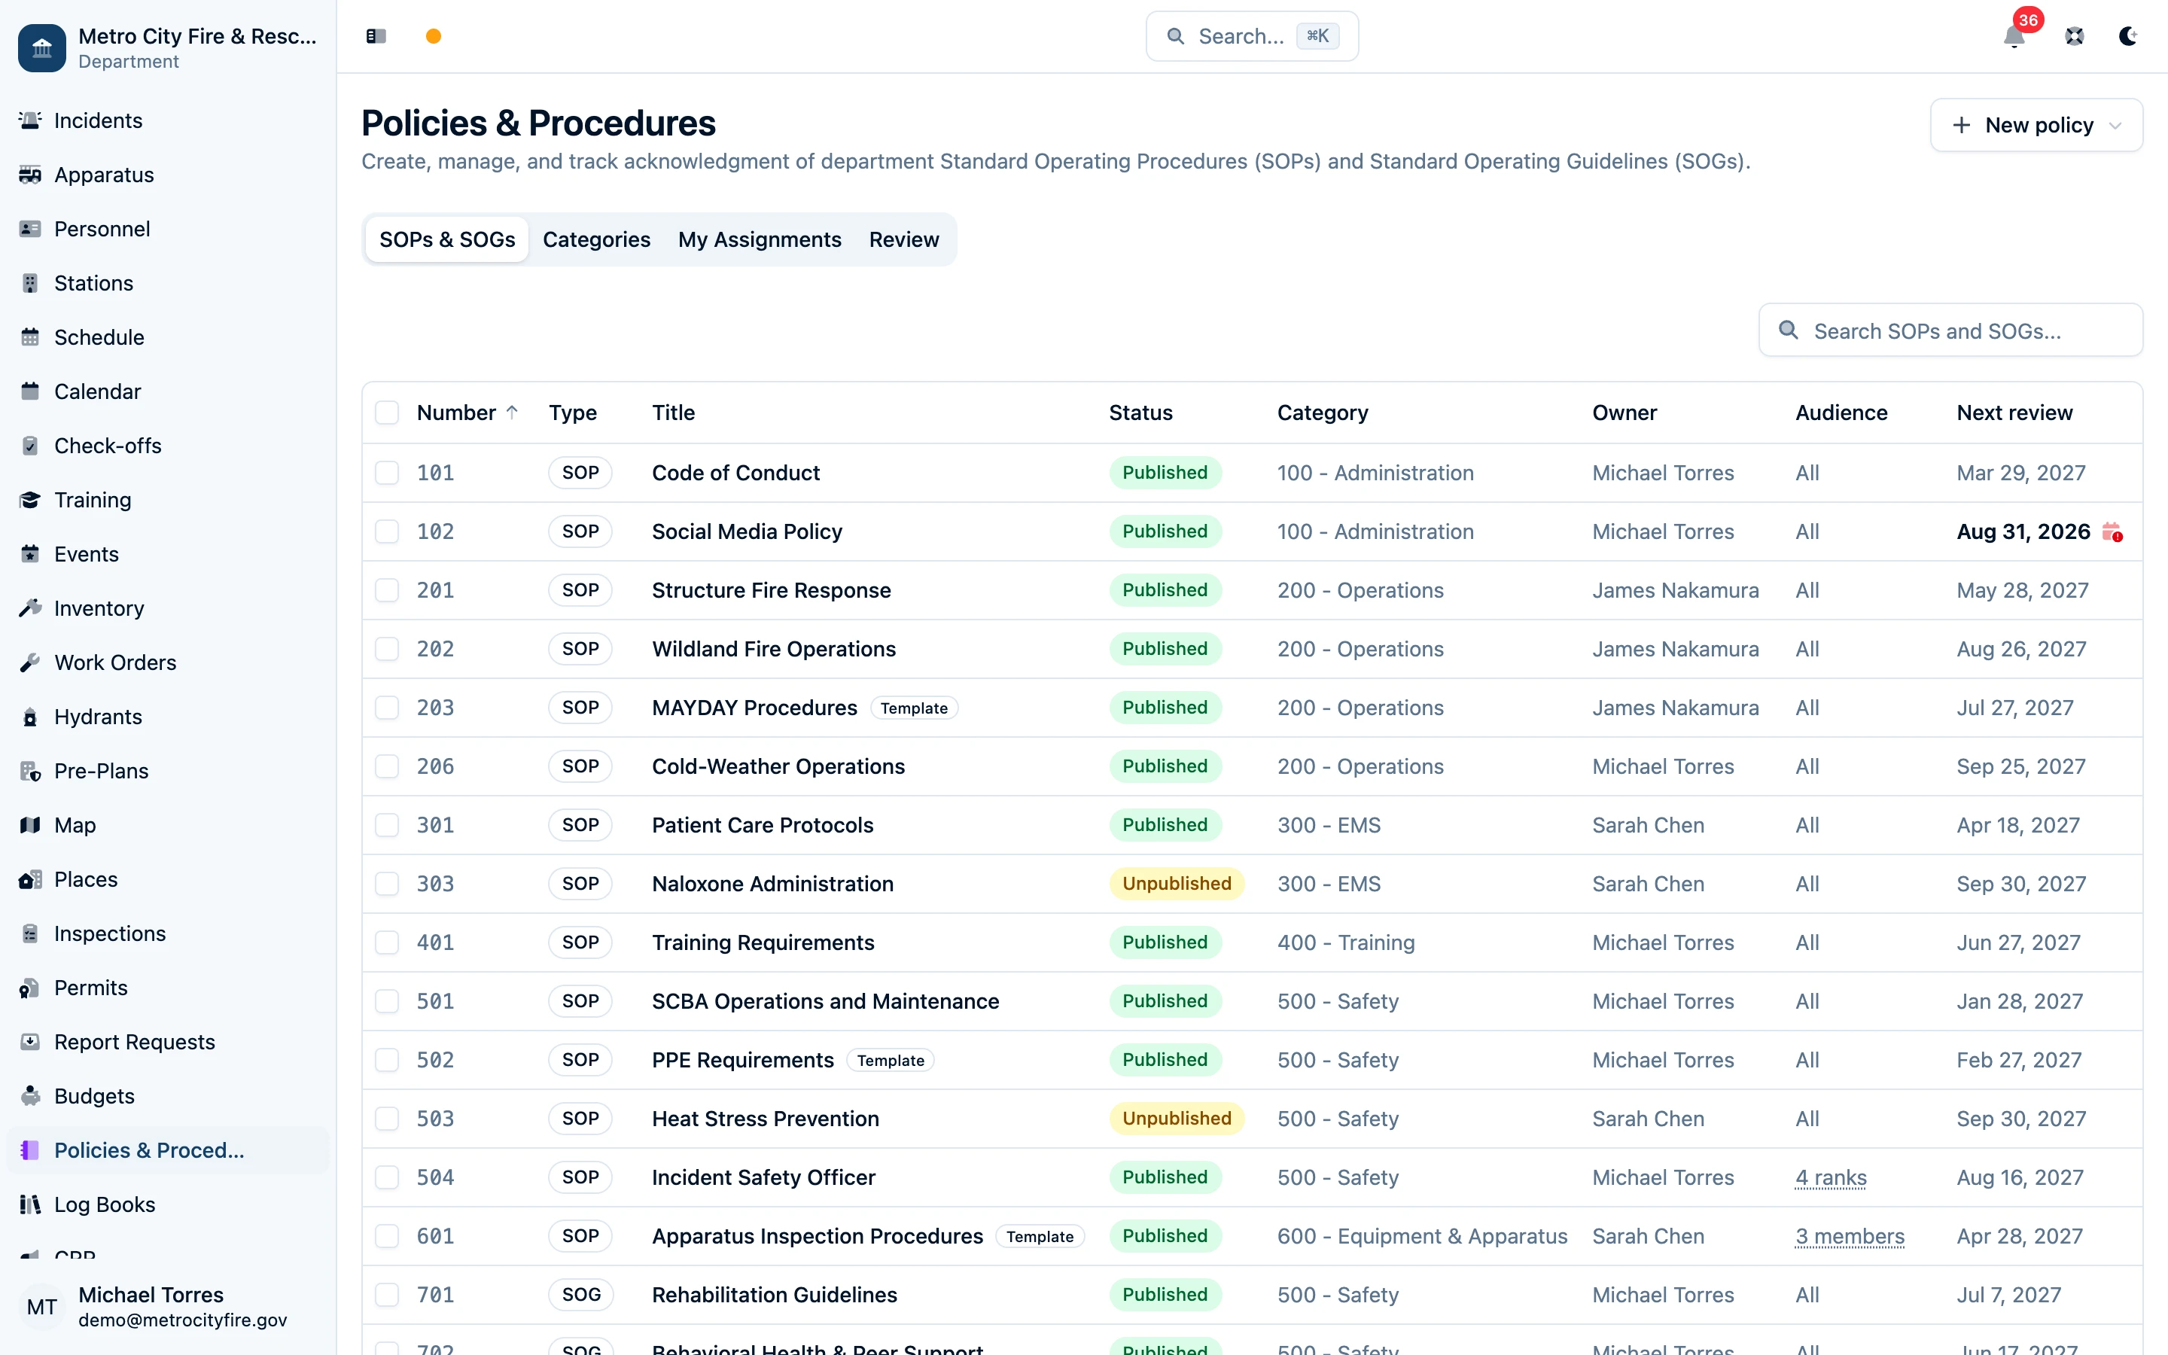Sort by Number column header
Screen dimensions: 2168x1355
pyautogui.click(x=467, y=413)
